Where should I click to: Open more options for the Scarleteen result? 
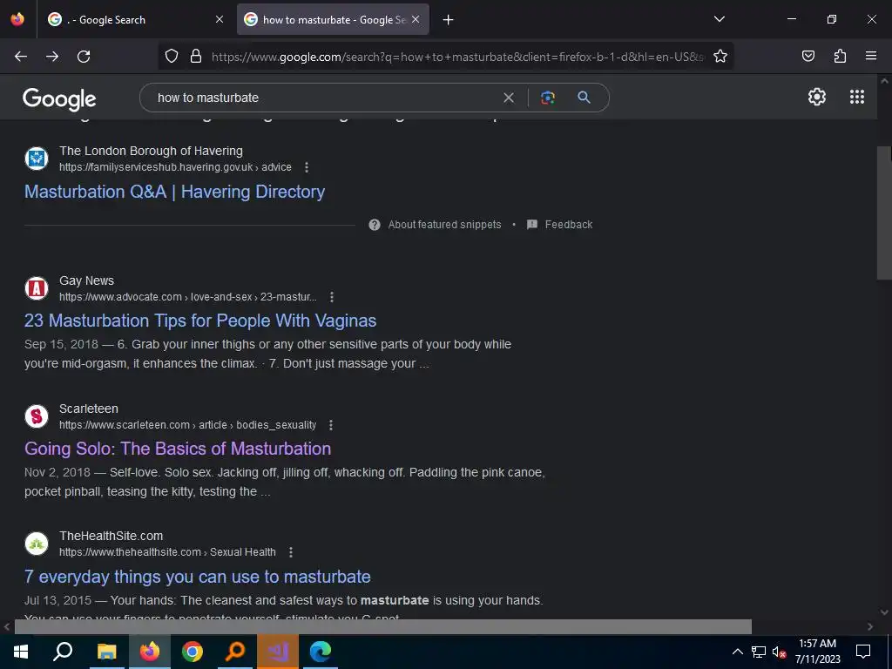coord(330,425)
